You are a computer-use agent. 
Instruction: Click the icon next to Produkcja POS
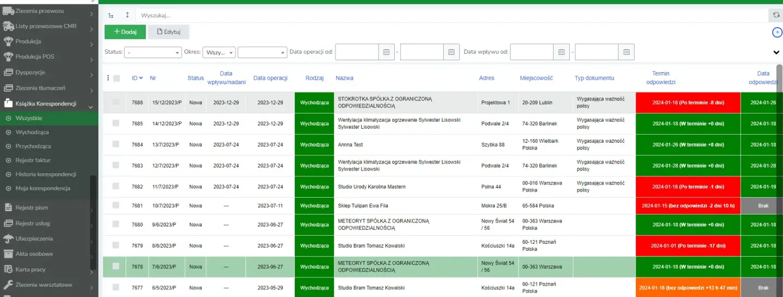click(8, 56)
